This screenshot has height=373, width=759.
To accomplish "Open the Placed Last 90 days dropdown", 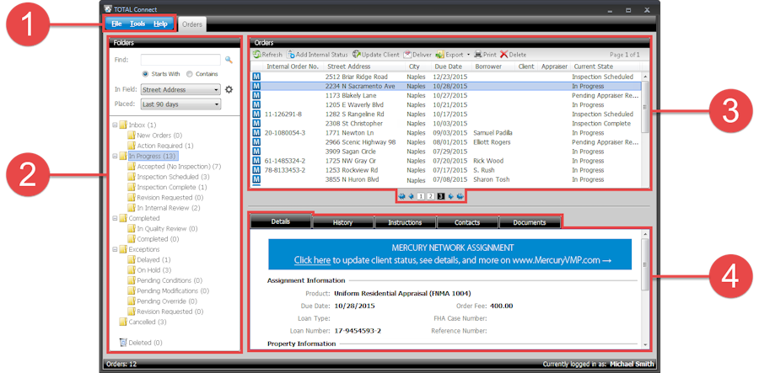I will 180,104.
